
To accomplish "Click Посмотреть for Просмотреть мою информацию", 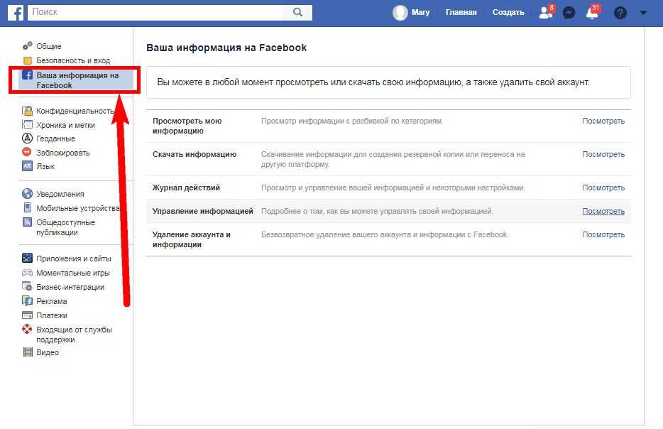I will [603, 121].
